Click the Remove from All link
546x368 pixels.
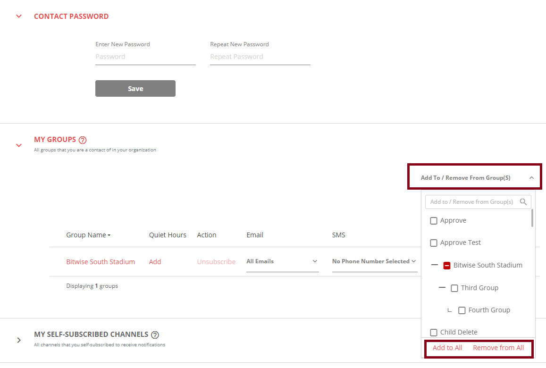(x=498, y=348)
